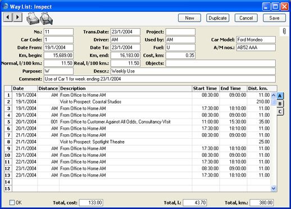The height and width of the screenshot is (209, 291).
Task: Click the paperclip attachments icon
Action: point(284,31)
